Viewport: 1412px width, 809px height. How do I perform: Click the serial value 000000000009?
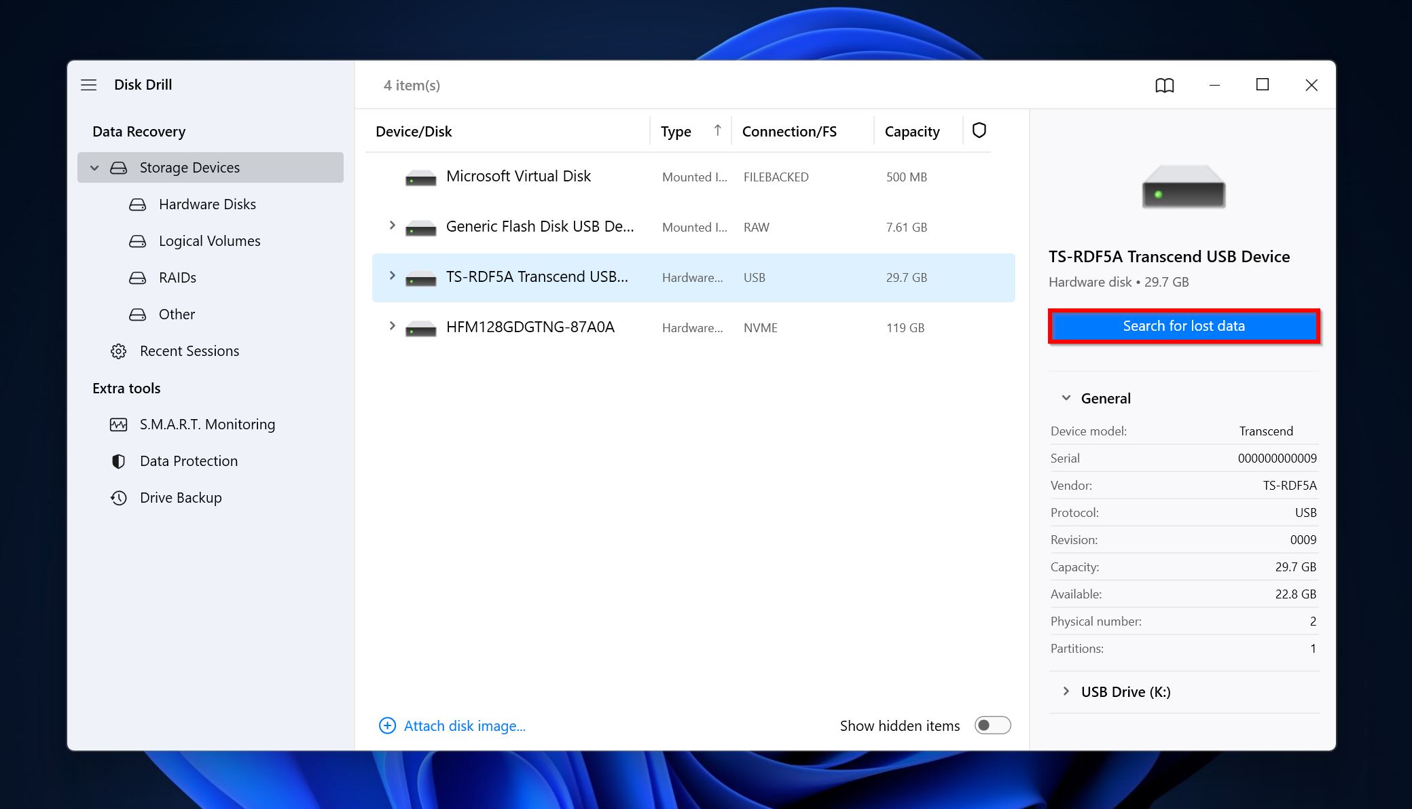(1277, 459)
